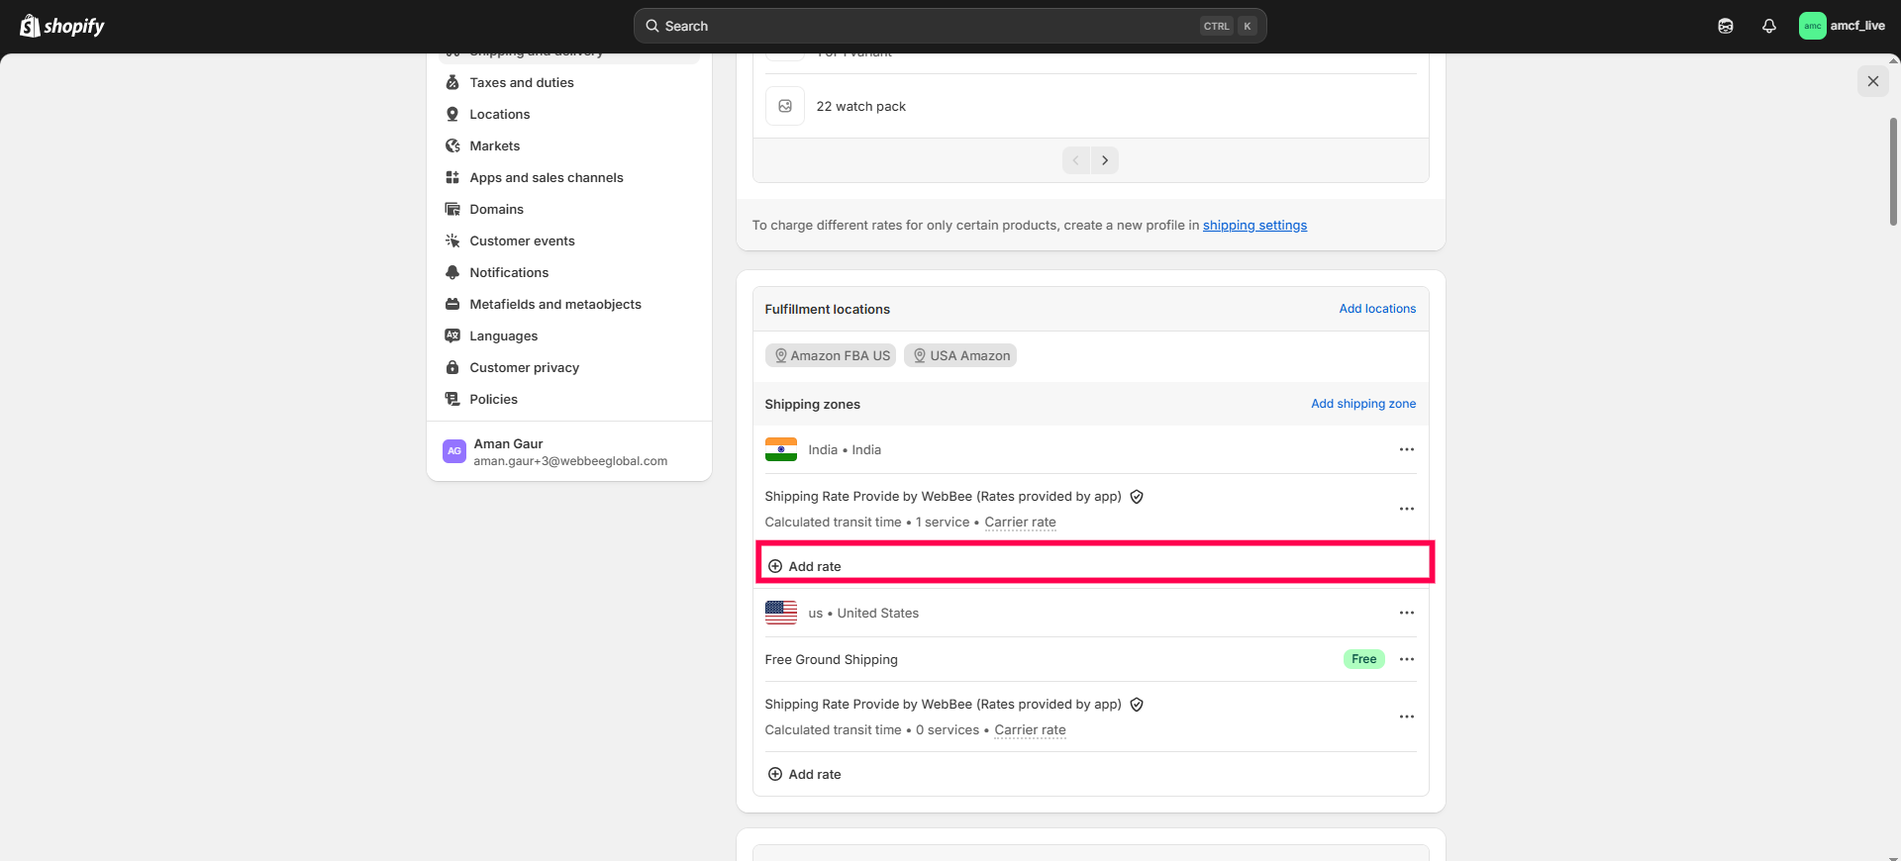This screenshot has height=861, width=1901.
Task: Click the Aman Gaur avatar icon
Action: (453, 451)
